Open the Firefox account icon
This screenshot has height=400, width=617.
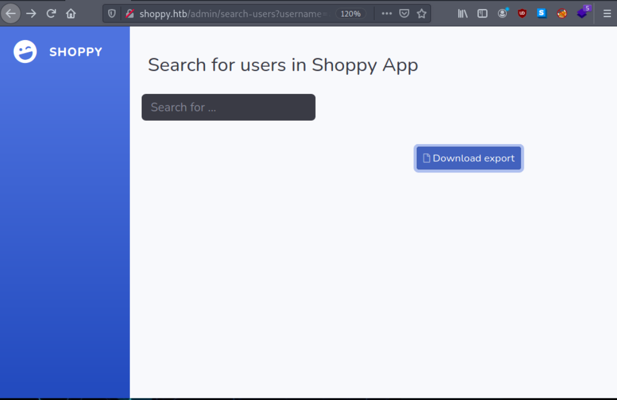(502, 14)
